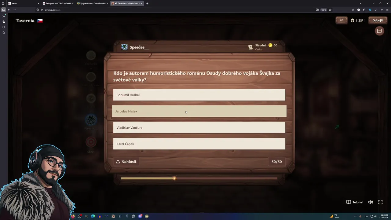Image resolution: width=391 pixels, height=220 pixels.
Task: Mute the Tavernia tab audio icon
Action: pyautogui.click(x=116, y=3)
